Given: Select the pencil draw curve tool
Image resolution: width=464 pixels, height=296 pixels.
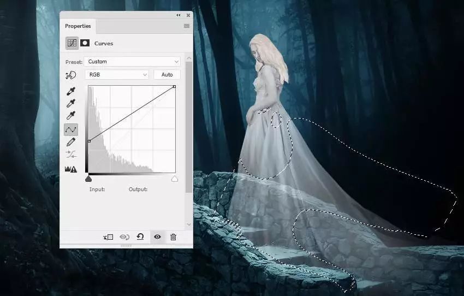Looking at the screenshot, I should point(71,143).
